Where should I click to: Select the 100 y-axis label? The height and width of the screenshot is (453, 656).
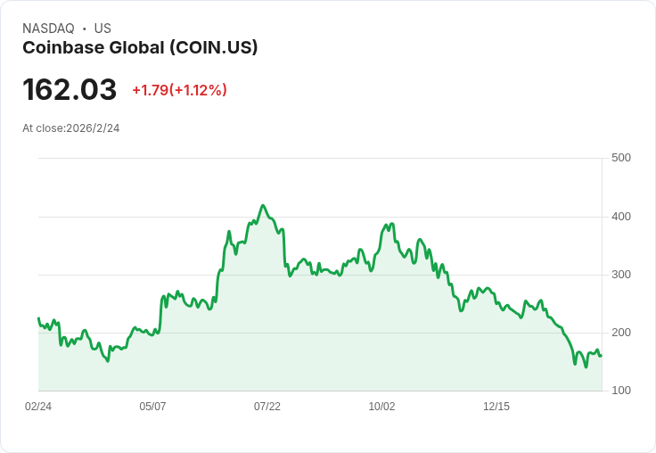click(620, 391)
